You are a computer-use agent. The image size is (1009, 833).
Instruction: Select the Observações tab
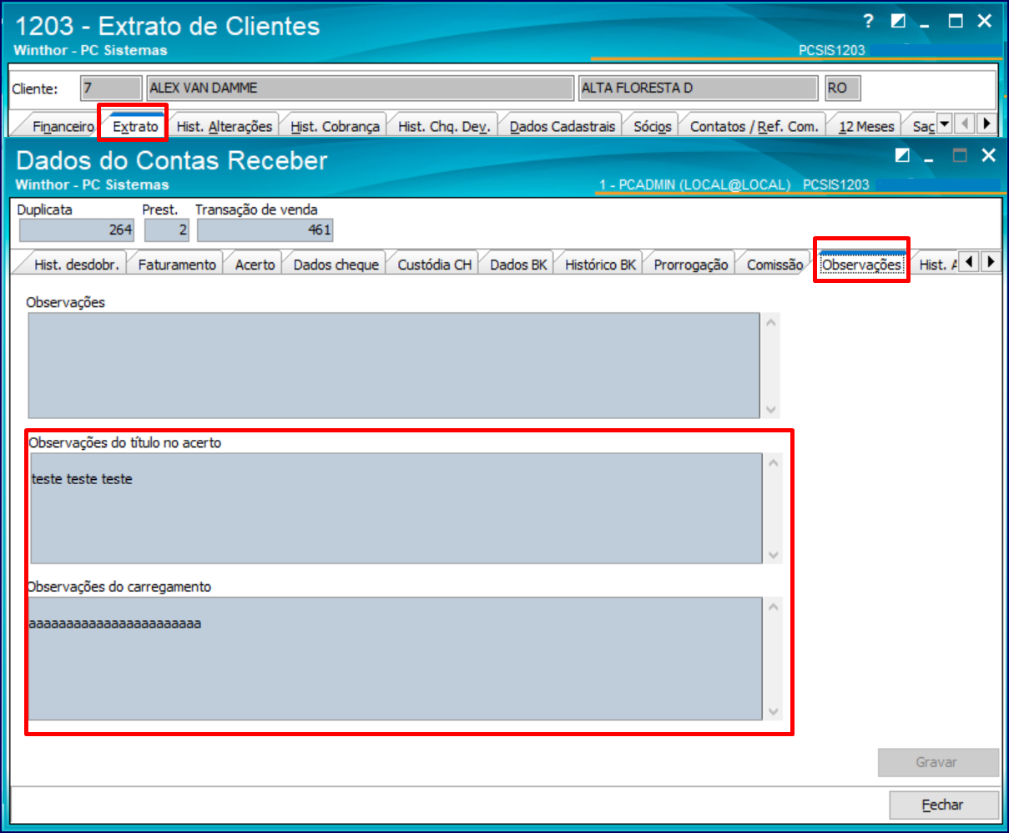[x=861, y=264]
